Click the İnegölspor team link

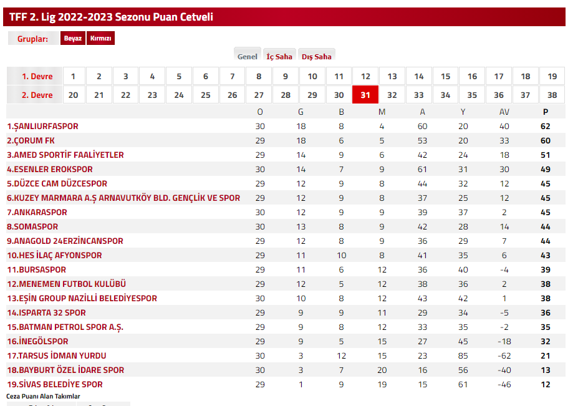click(x=38, y=341)
